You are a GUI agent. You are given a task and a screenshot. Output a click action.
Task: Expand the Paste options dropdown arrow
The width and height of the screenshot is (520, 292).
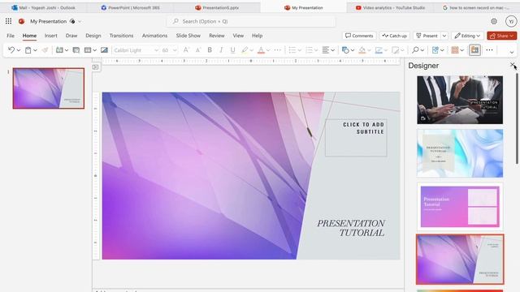click(35, 50)
